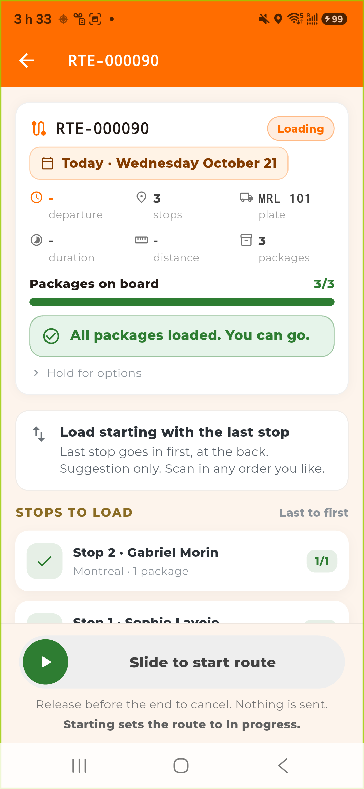The image size is (364, 789).
Task: Toggle Stop 2 Gabriel Morin checkmark box
Action: [44, 561]
